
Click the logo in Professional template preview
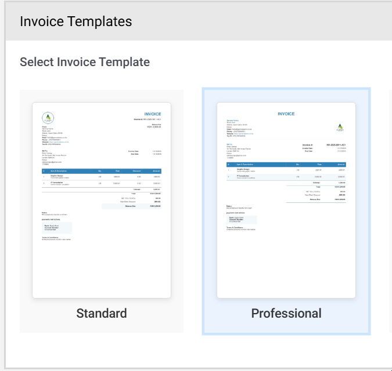[340, 128]
